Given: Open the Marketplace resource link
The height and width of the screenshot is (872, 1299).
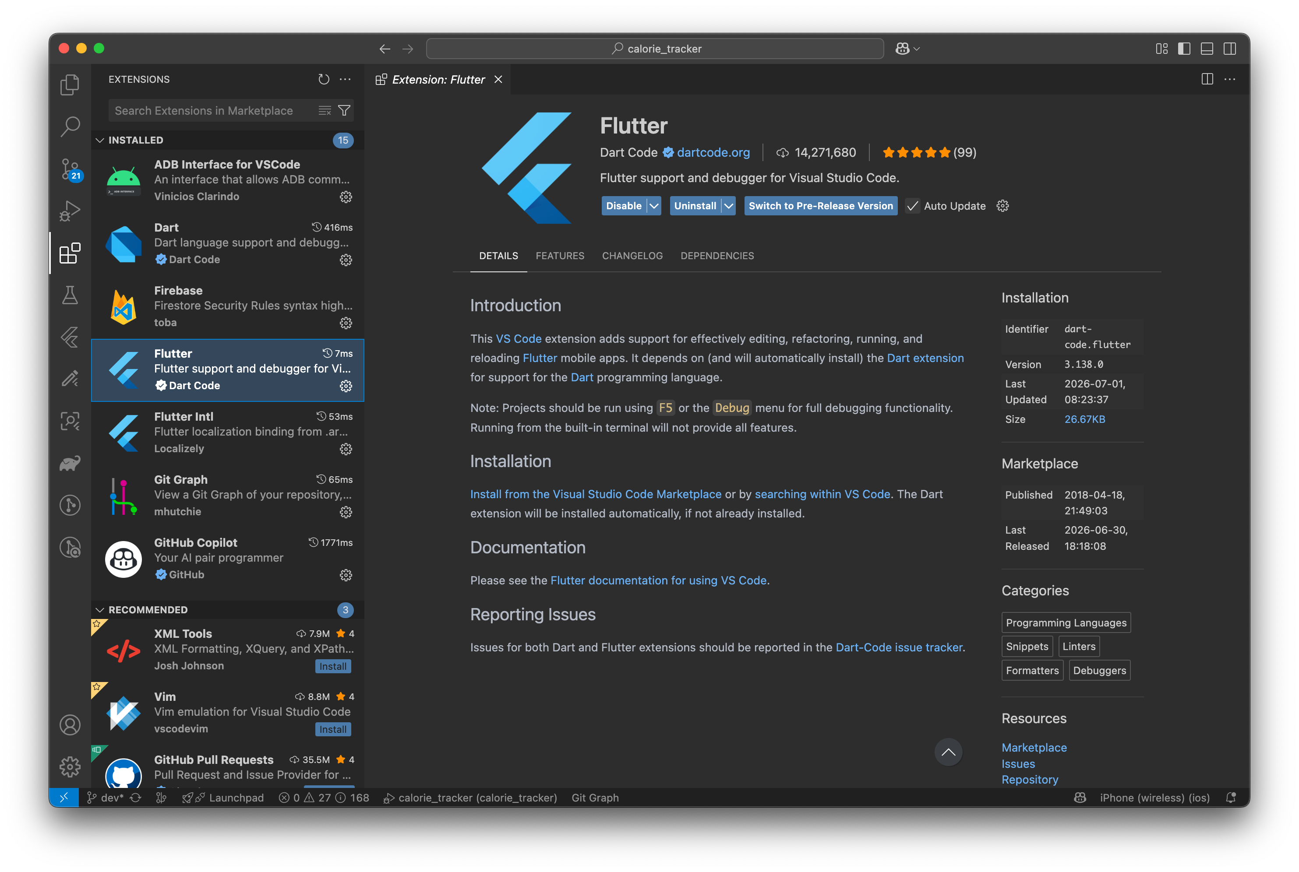Looking at the screenshot, I should pos(1034,747).
